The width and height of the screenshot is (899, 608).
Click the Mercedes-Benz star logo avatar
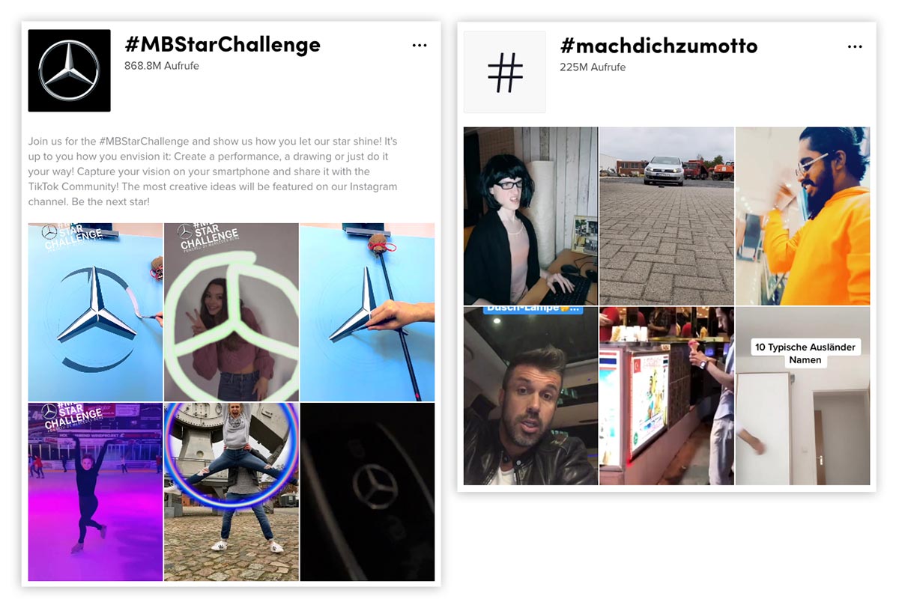[69, 70]
